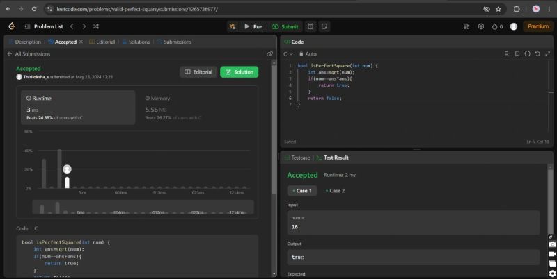Click the Code panel header
Viewport: 557px width, 279px height.
294,42
